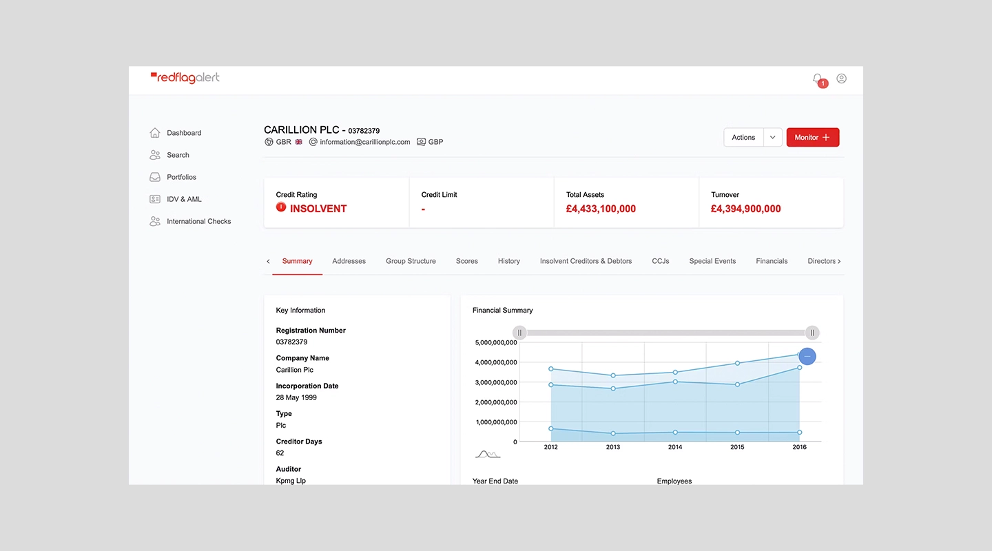Select the Summary tab

(x=298, y=261)
